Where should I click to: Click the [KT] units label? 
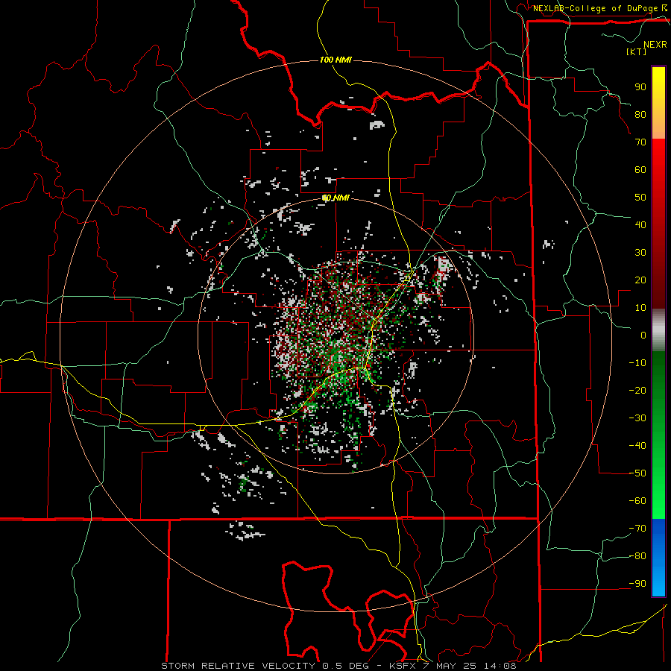pos(637,51)
